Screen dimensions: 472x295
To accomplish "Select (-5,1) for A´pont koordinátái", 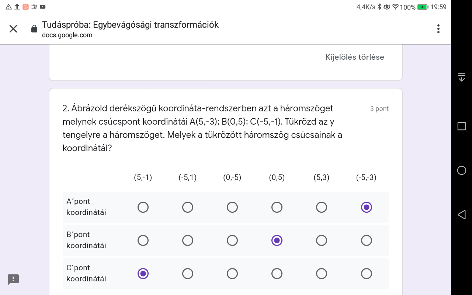I will (188, 207).
